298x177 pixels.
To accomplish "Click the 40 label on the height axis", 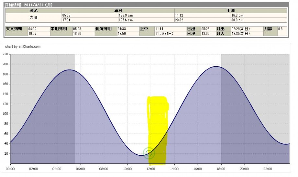I will (x=6, y=143).
